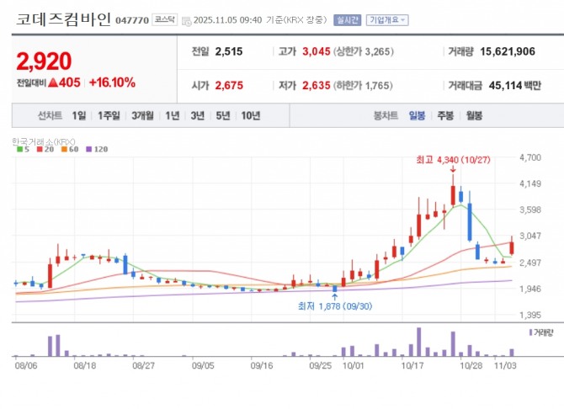Select the 1주일 line chart tab

pos(109,115)
